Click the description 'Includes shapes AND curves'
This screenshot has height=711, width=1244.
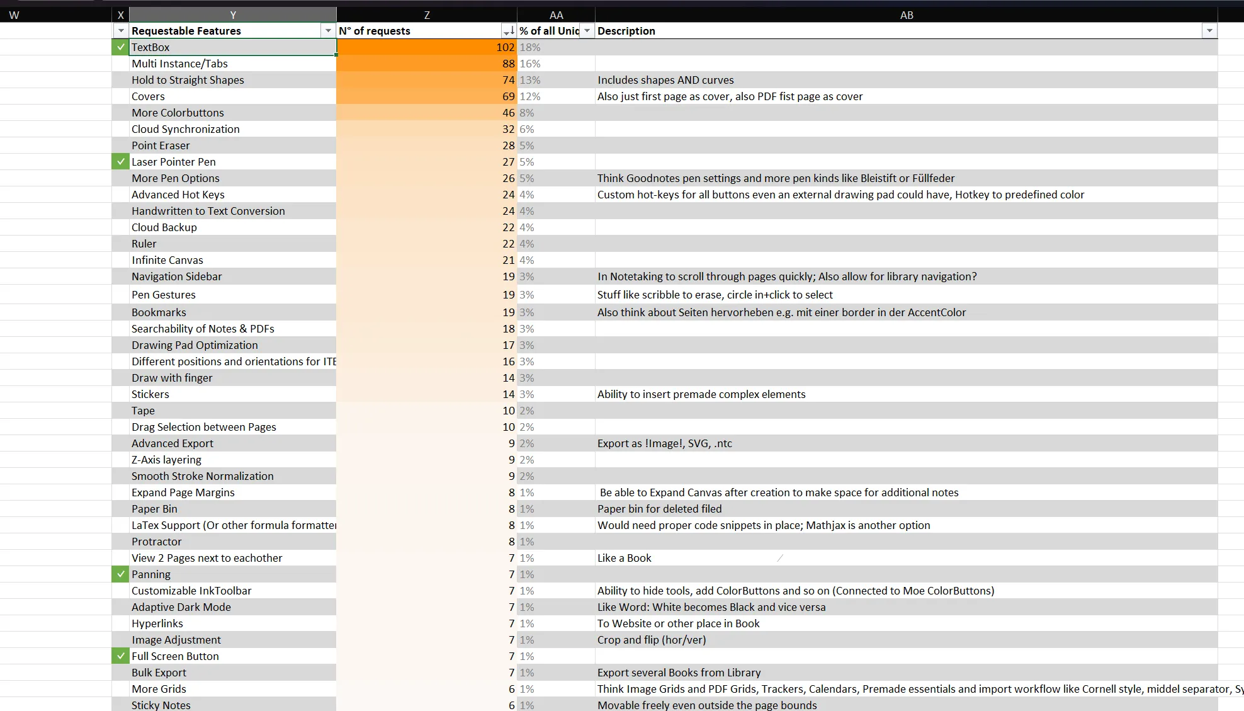665,80
